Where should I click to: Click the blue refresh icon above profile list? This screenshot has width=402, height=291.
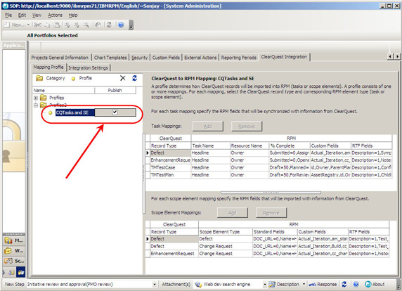pos(134,78)
